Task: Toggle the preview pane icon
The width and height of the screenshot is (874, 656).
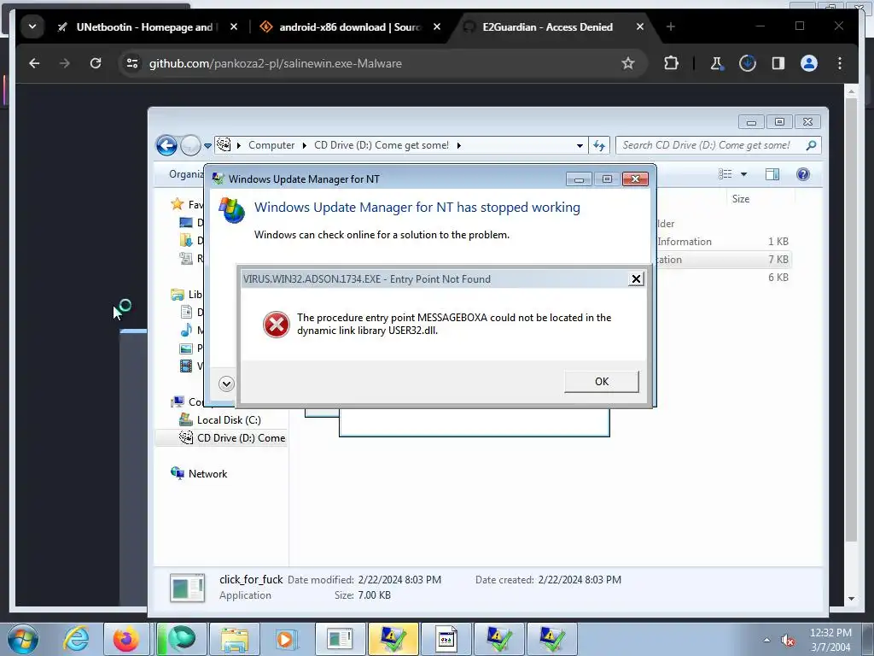Action: (772, 174)
